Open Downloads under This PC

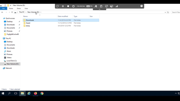(11, 48)
